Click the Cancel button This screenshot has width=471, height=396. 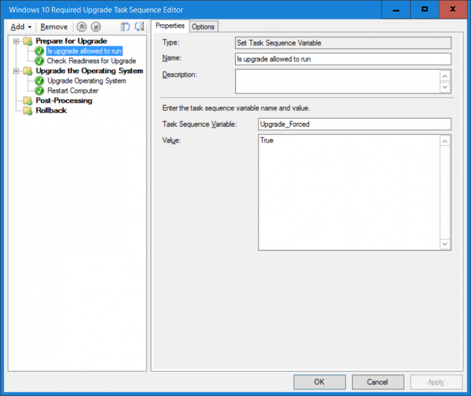tap(377, 382)
